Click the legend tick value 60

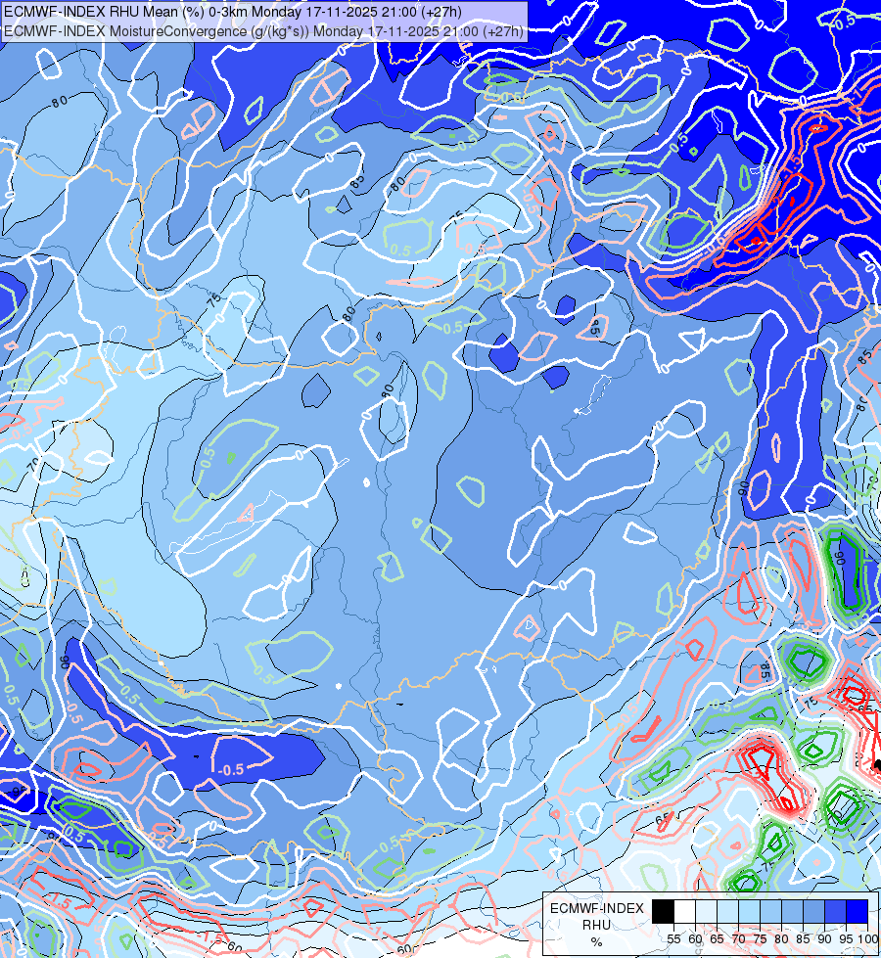(695, 939)
